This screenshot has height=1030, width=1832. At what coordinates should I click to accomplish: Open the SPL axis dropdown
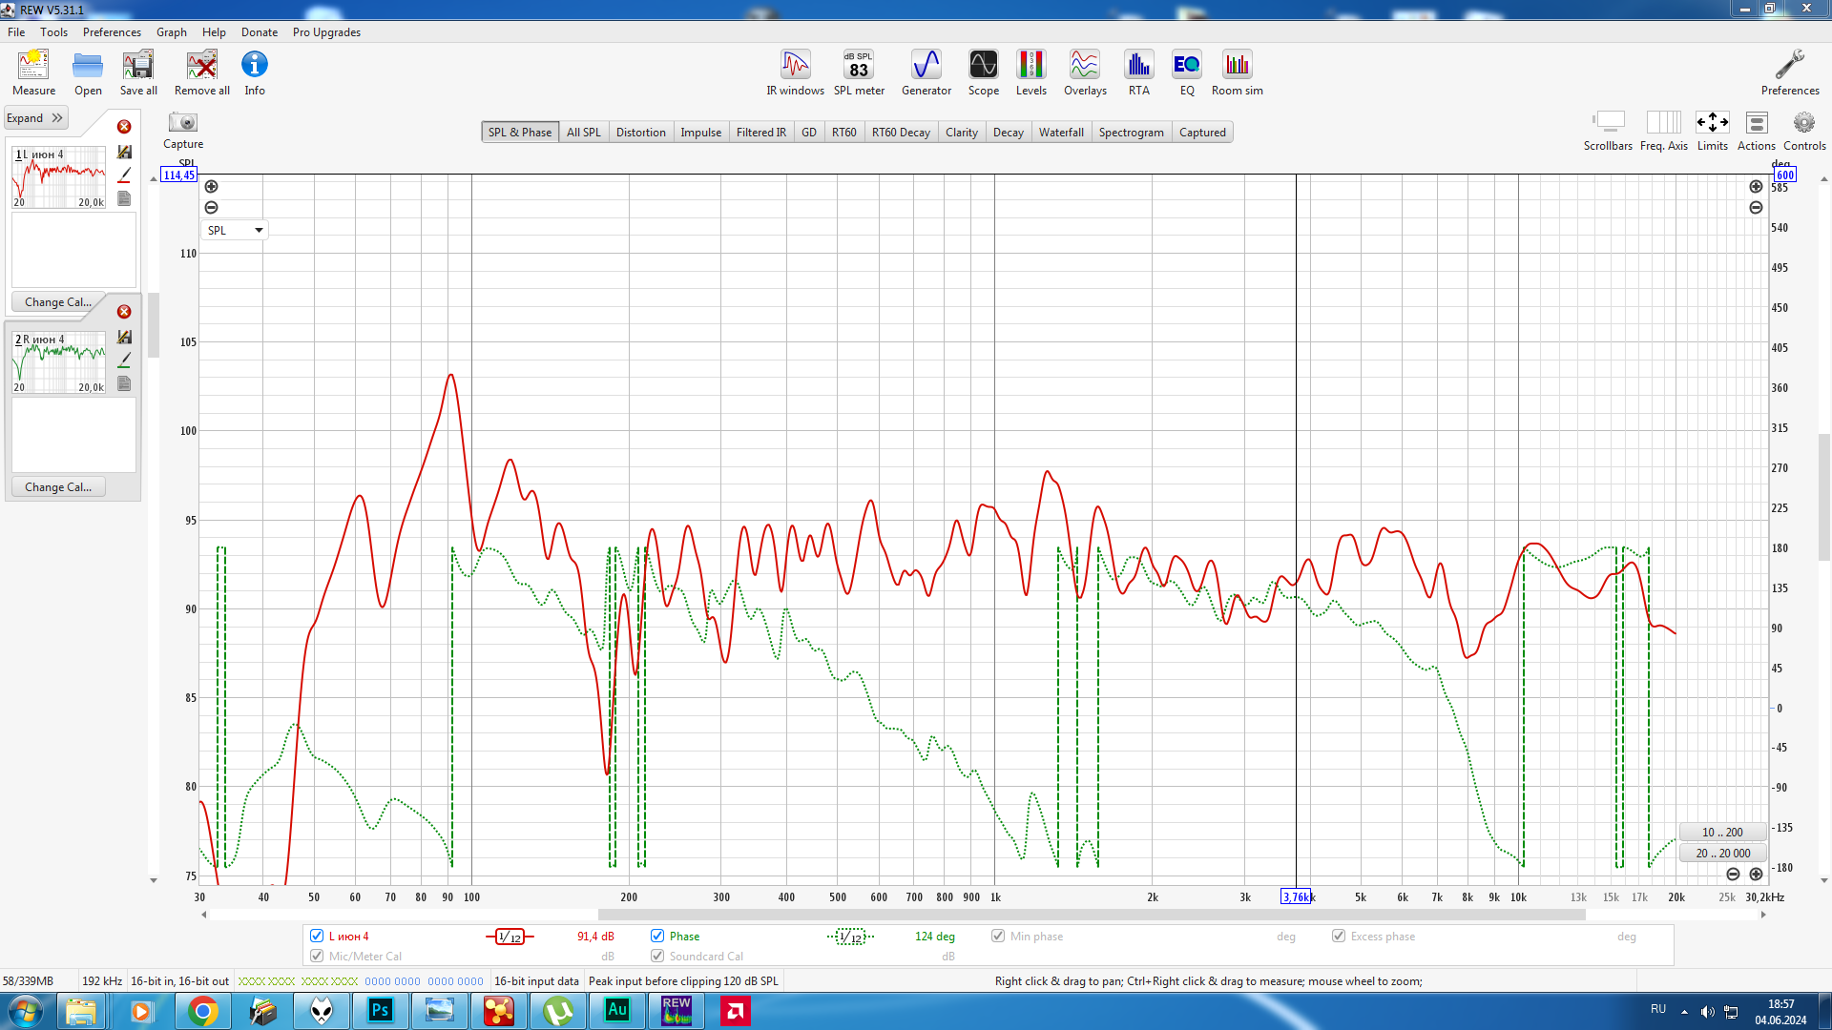[x=234, y=230]
